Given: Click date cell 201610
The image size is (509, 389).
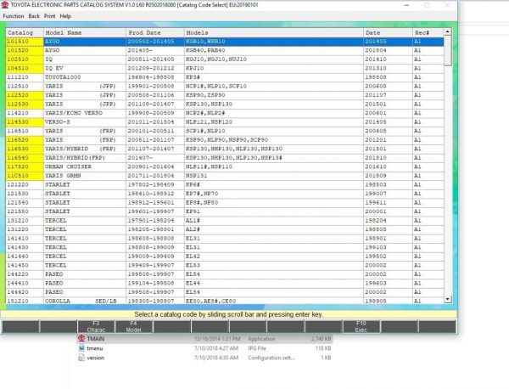Looking at the screenshot, I should coord(388,166).
